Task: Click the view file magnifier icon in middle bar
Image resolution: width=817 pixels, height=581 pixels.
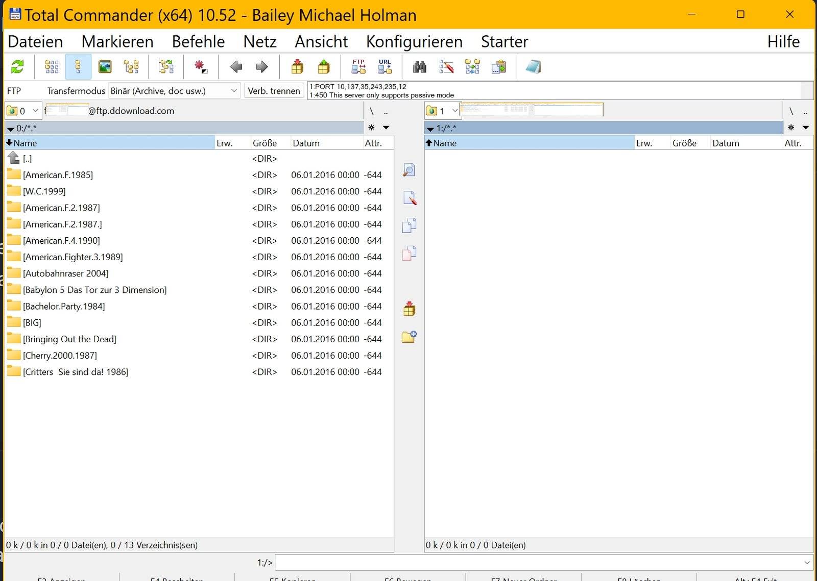Action: tap(409, 170)
